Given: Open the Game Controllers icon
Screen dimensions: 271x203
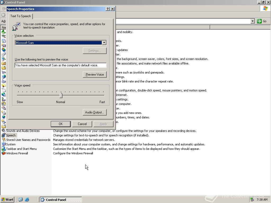Looking at the screenshot, I should 3,72.
